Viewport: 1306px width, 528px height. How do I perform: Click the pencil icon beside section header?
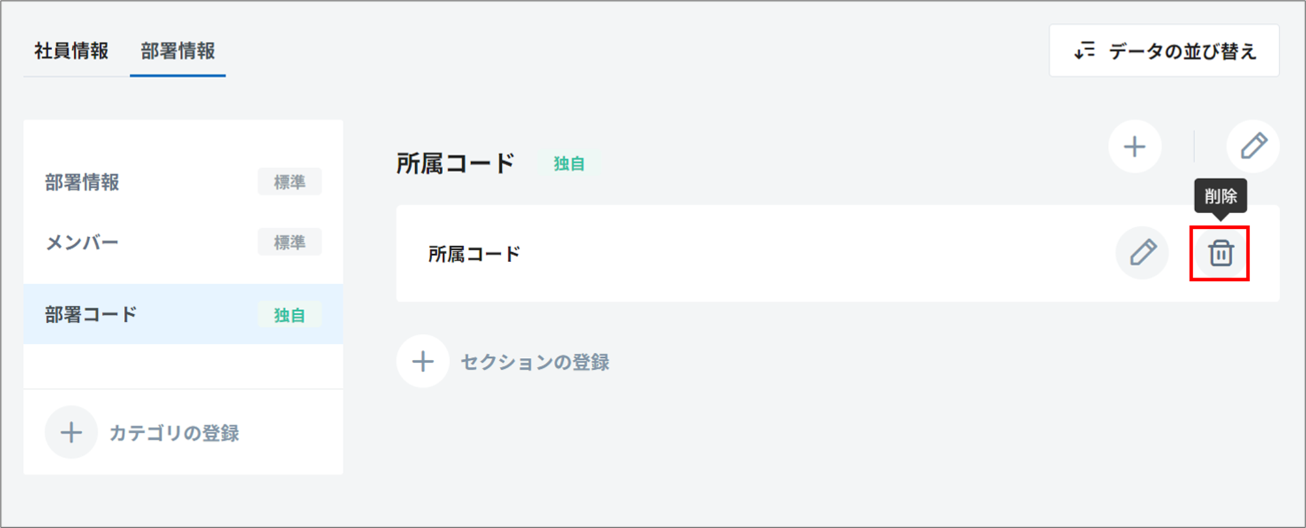point(1253,146)
